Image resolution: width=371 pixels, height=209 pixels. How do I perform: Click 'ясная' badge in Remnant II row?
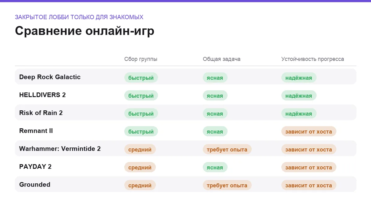pos(215,131)
